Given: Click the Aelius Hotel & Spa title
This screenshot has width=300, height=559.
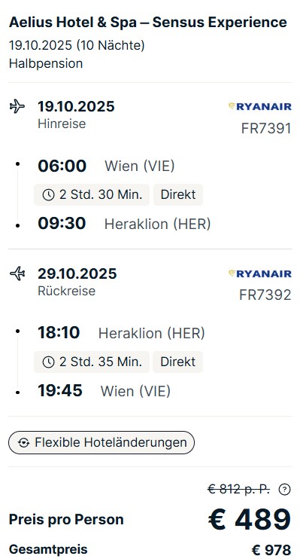Looking at the screenshot, I should (x=147, y=22).
